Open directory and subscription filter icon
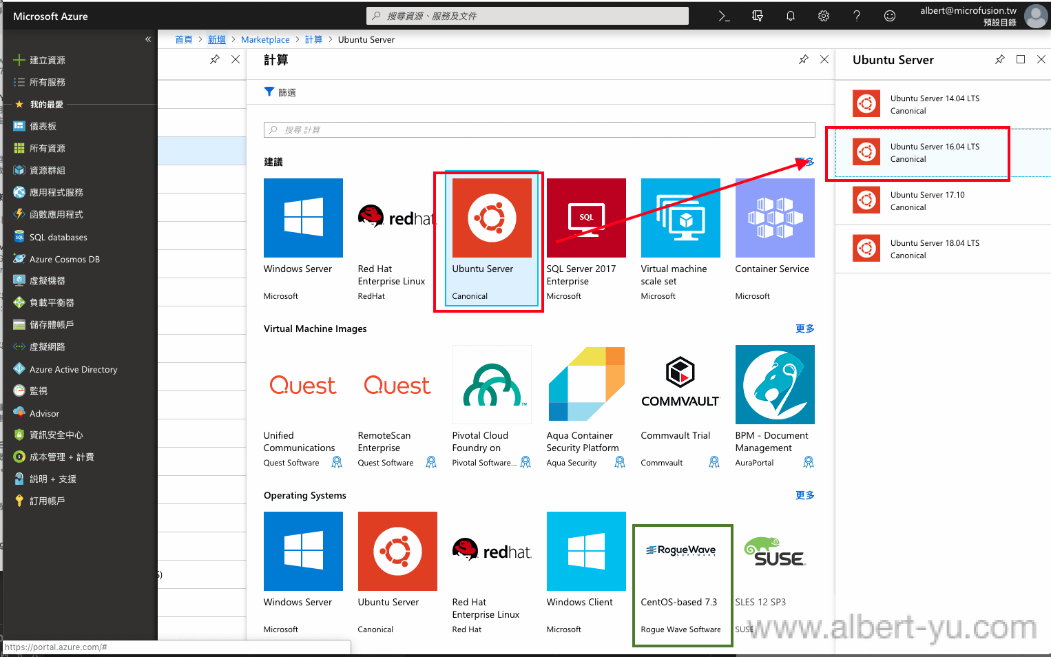1051x657 pixels. (x=758, y=16)
